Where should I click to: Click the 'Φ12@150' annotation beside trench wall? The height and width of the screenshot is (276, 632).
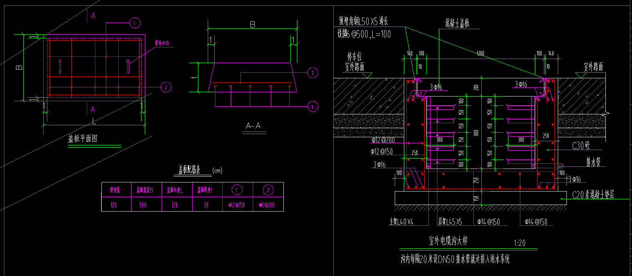click(x=382, y=151)
